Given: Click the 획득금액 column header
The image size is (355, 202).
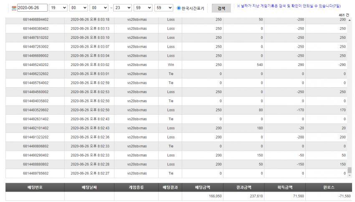Looking at the screenshot, I should 285,187.
